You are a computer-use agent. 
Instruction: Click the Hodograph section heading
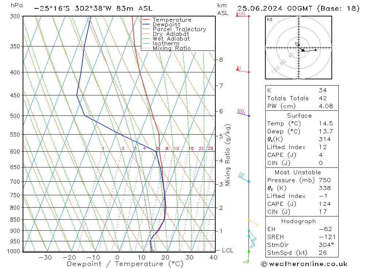point(299,221)
